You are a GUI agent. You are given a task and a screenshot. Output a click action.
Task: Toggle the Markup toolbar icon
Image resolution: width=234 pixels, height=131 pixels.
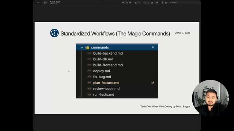pyautogui.click(x=157, y=3)
